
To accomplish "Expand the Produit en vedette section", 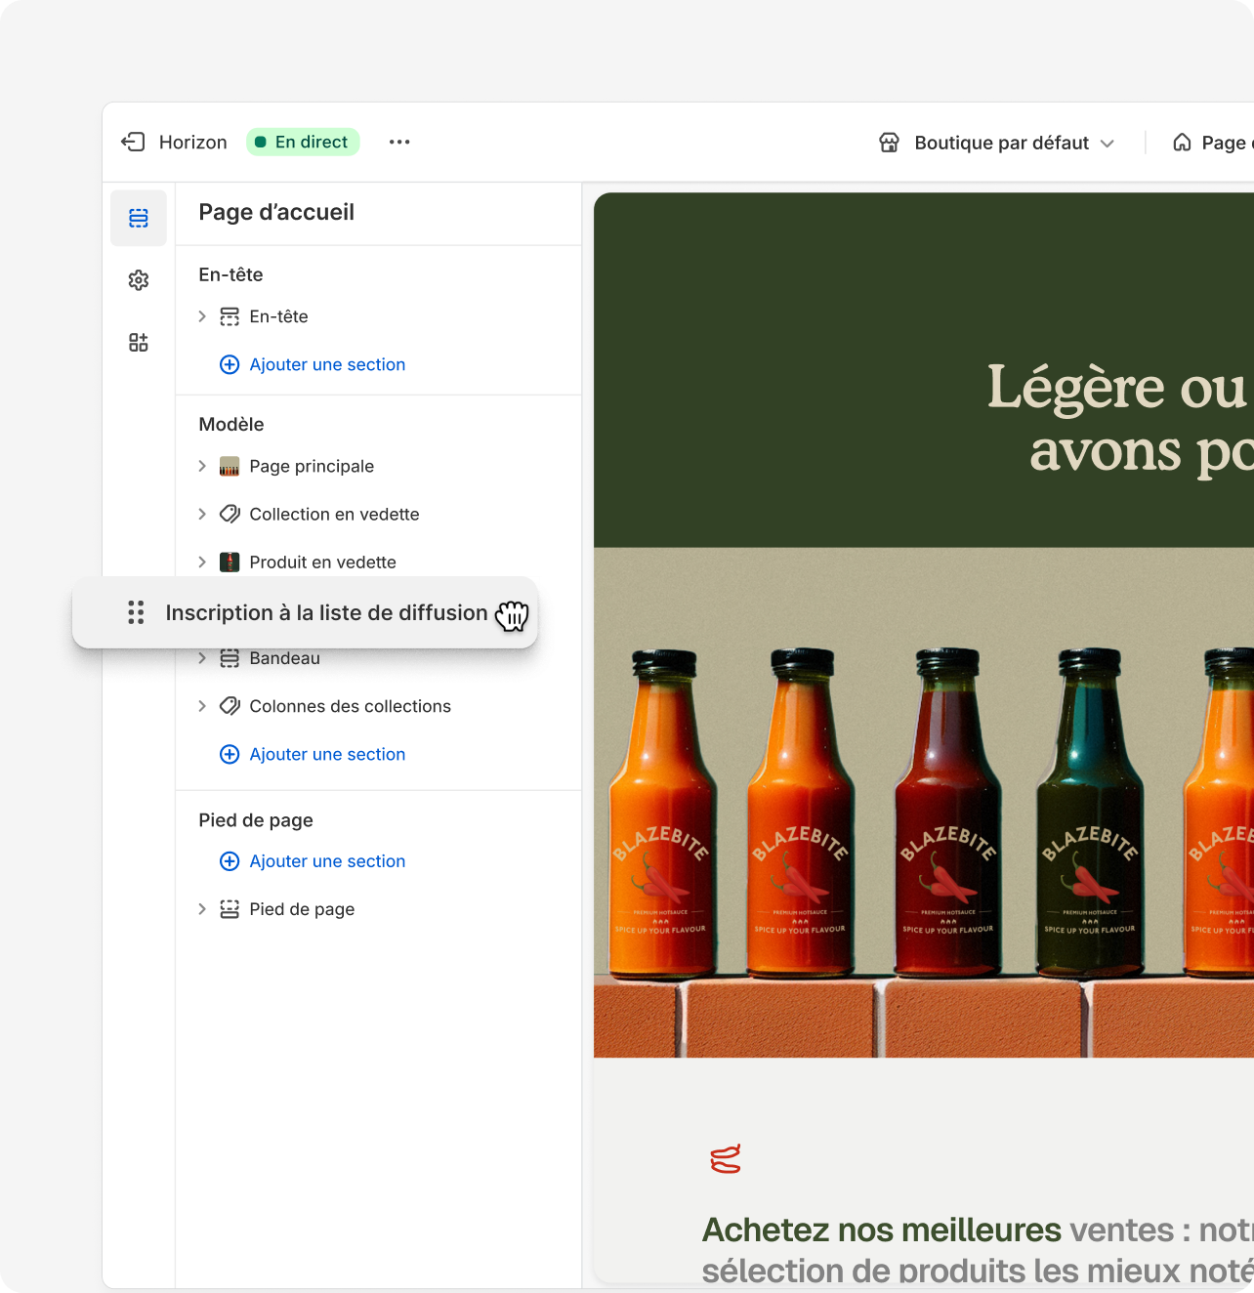I will click(202, 562).
